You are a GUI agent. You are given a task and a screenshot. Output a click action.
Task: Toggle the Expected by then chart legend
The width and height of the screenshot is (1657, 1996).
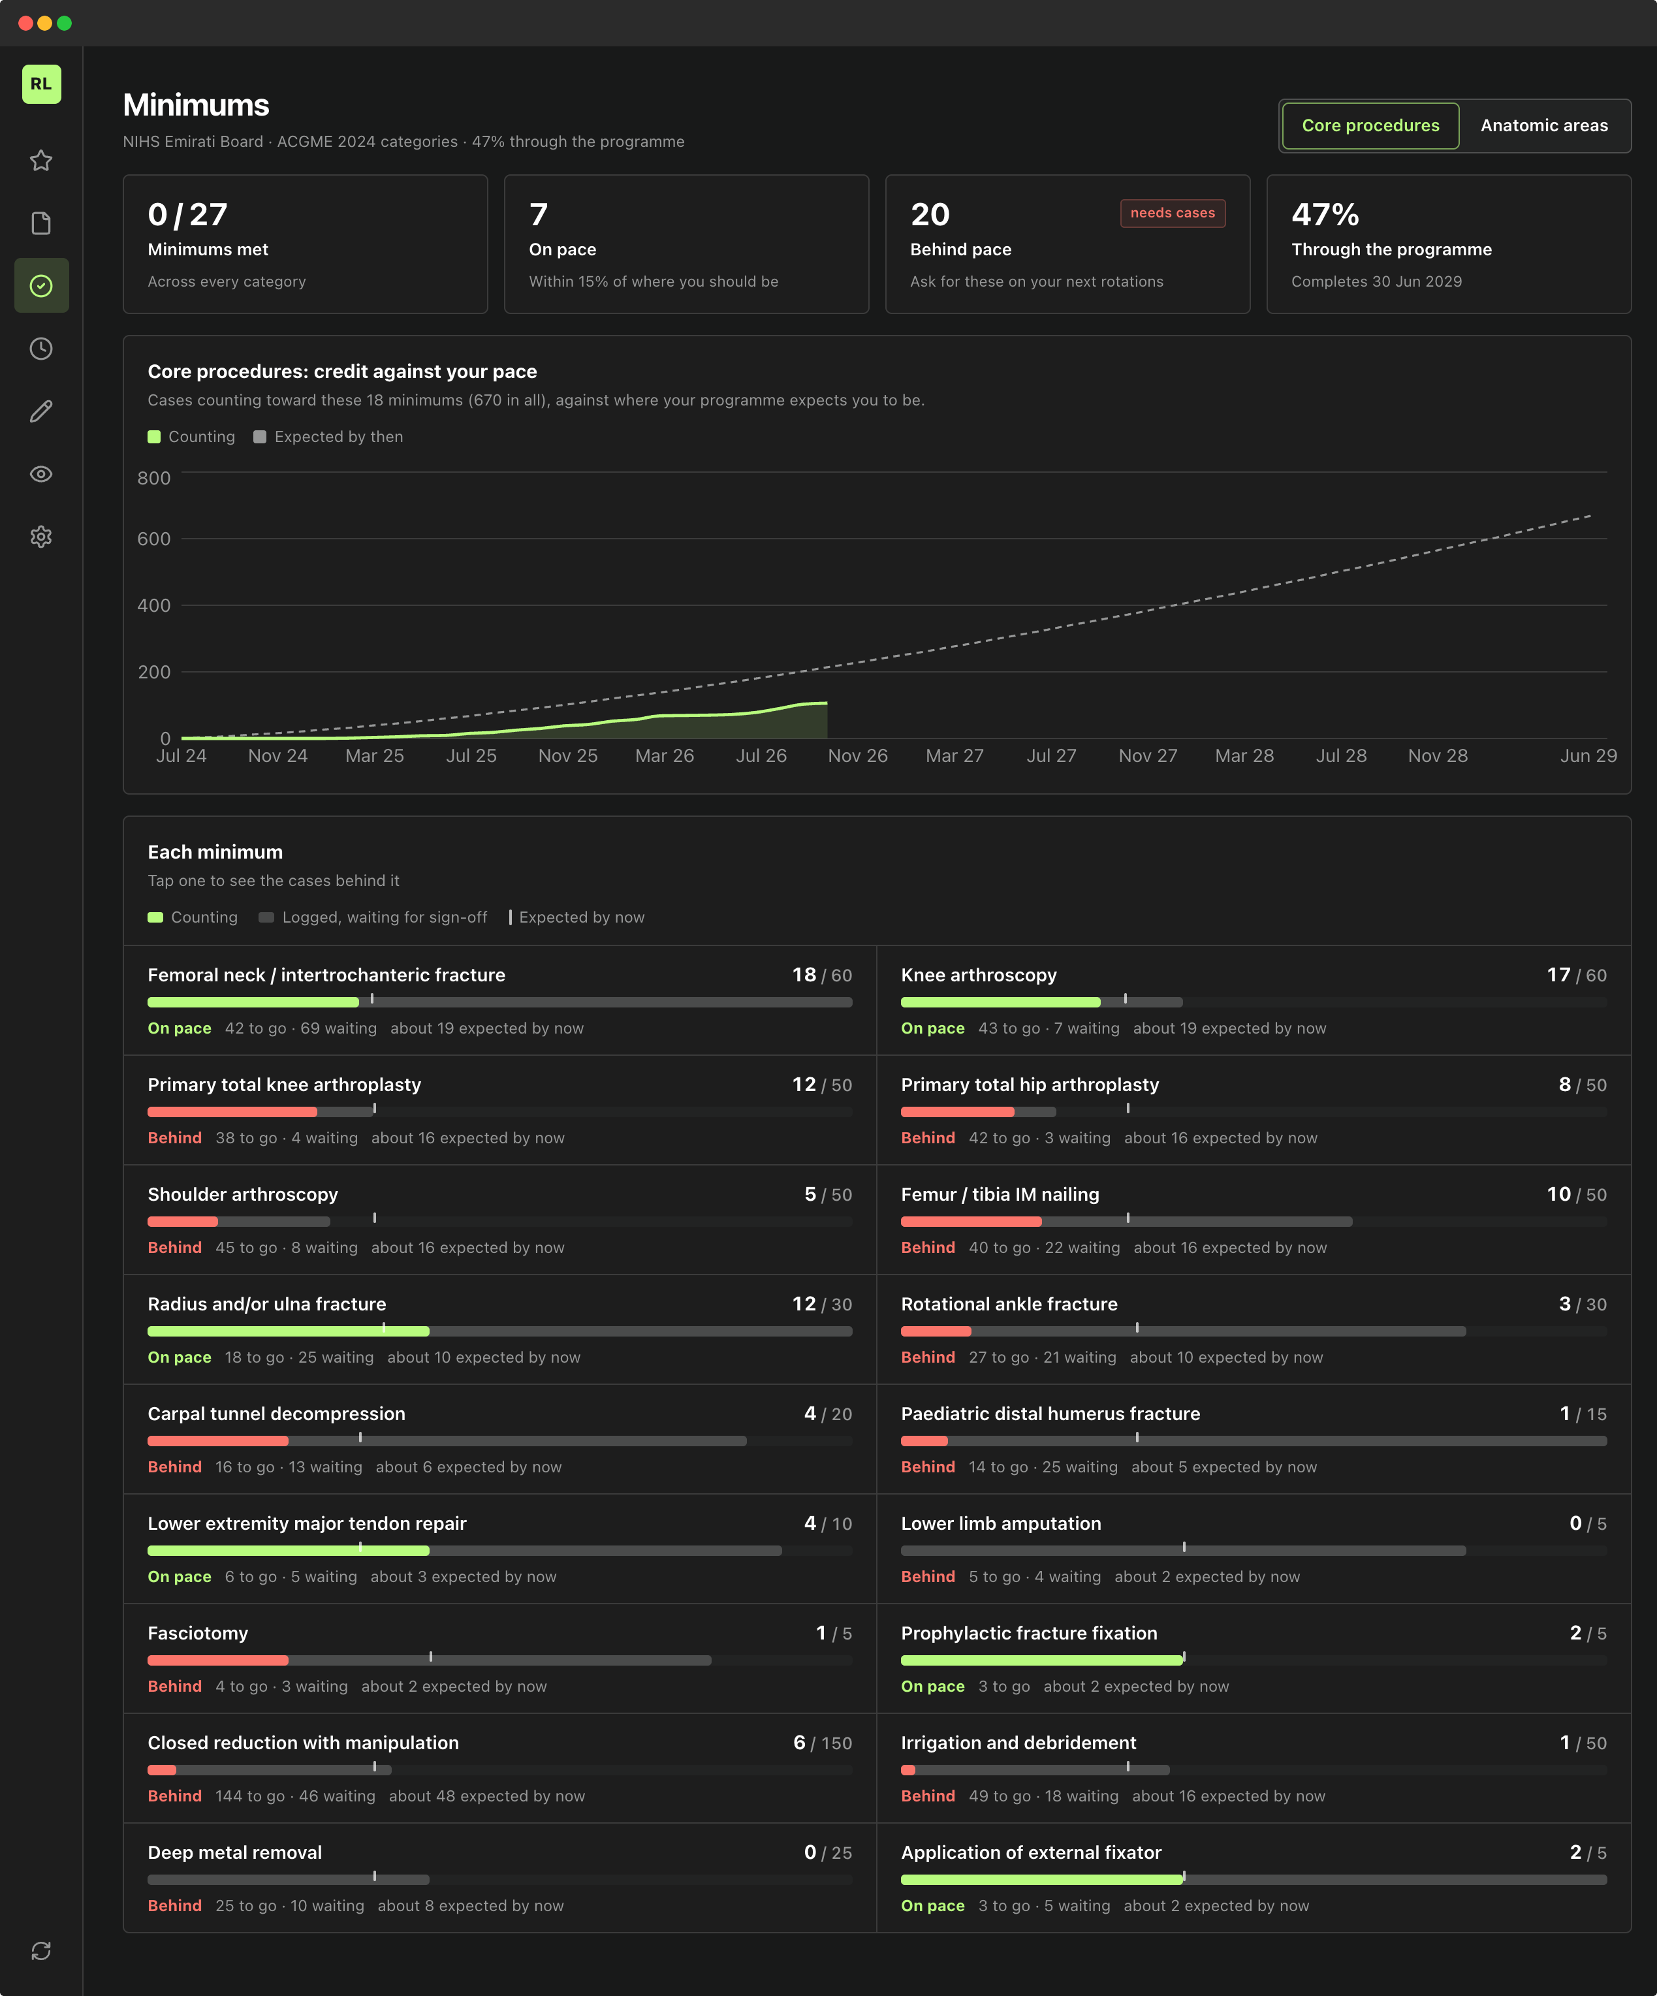(329, 437)
